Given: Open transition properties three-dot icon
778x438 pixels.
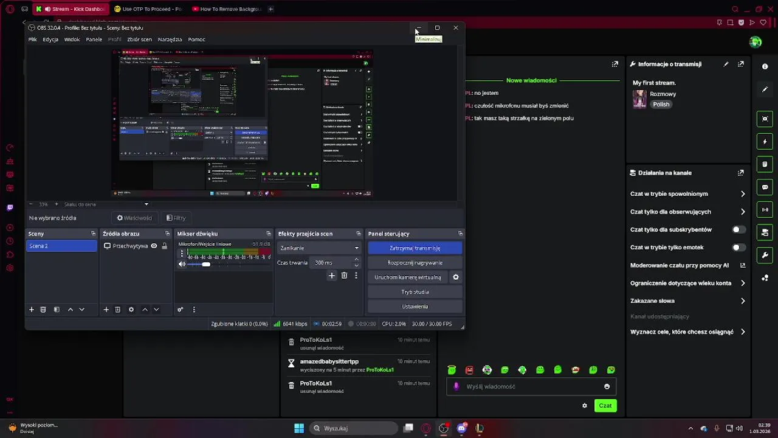Looking at the screenshot, I should coord(356,276).
